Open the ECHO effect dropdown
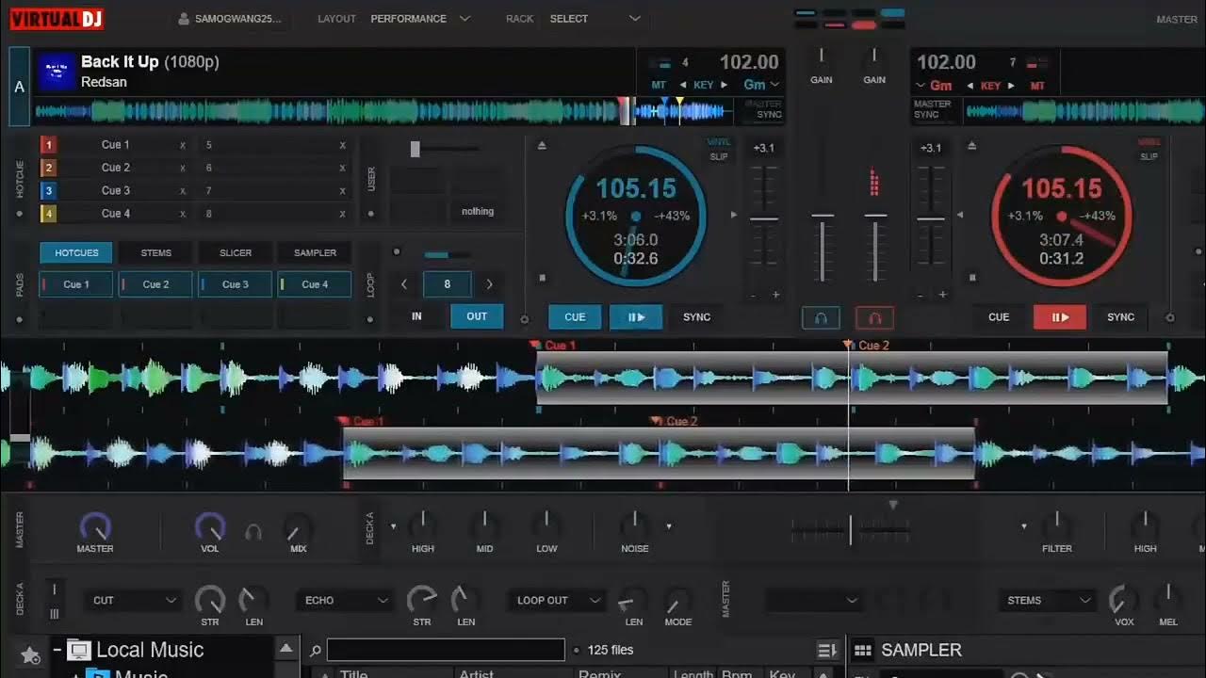 tap(346, 600)
